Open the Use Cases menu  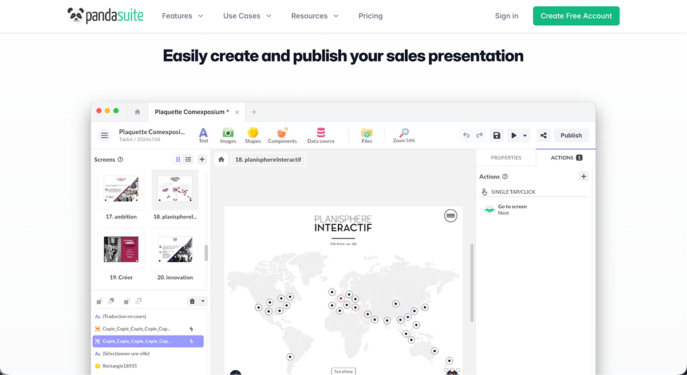coord(247,16)
